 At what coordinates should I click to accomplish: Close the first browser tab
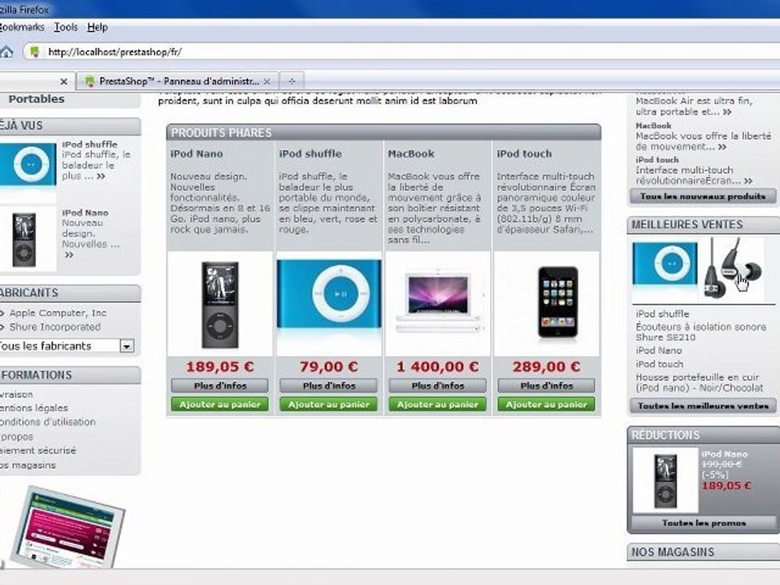pyautogui.click(x=63, y=81)
